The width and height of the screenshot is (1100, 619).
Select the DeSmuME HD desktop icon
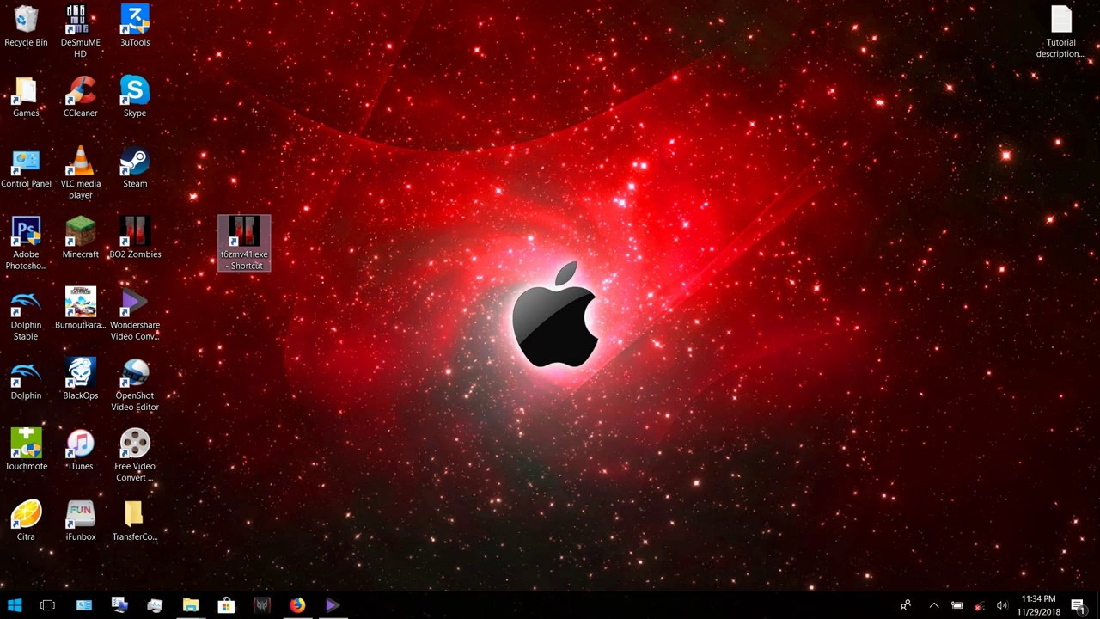click(x=80, y=31)
